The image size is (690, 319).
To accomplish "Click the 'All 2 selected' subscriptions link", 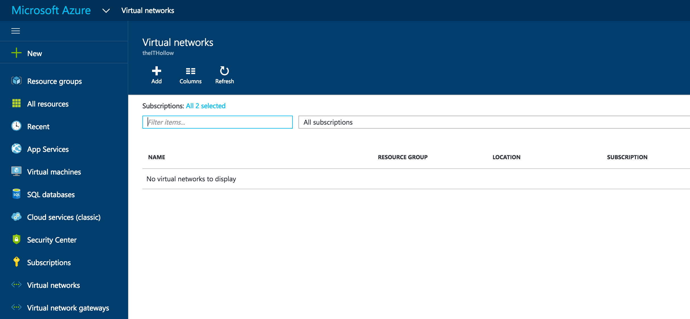I will pos(205,106).
